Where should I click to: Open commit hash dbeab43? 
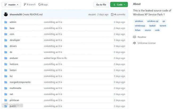pyautogui.click(x=92, y=15)
